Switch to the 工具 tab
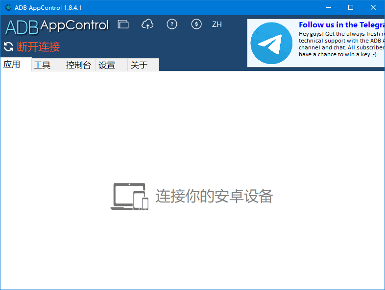The image size is (385, 290). click(x=47, y=65)
